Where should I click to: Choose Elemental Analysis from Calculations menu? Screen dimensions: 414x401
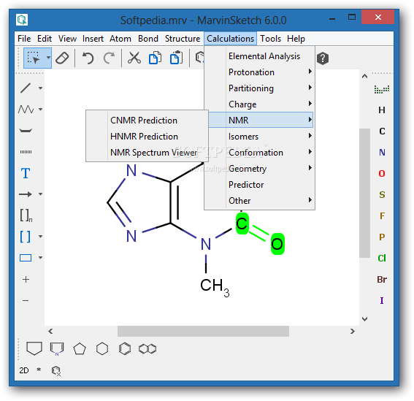[x=259, y=56]
